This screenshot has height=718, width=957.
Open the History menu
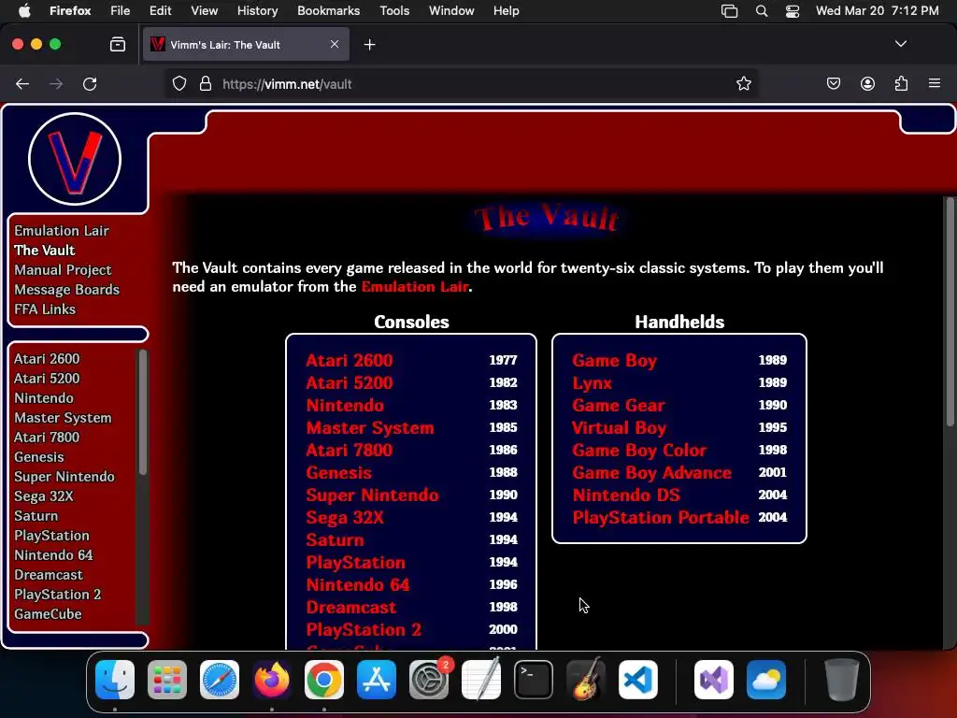pos(257,11)
